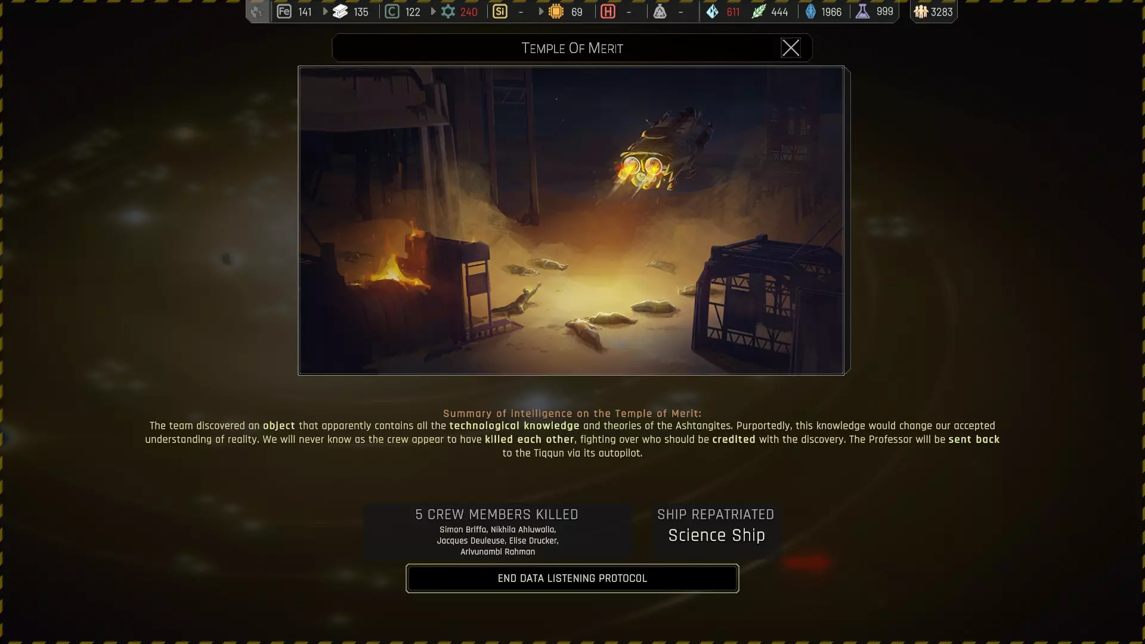Screen dimensions: 1145x644
Task: Click the globe icon at top-left of bar
Action: pos(257,11)
